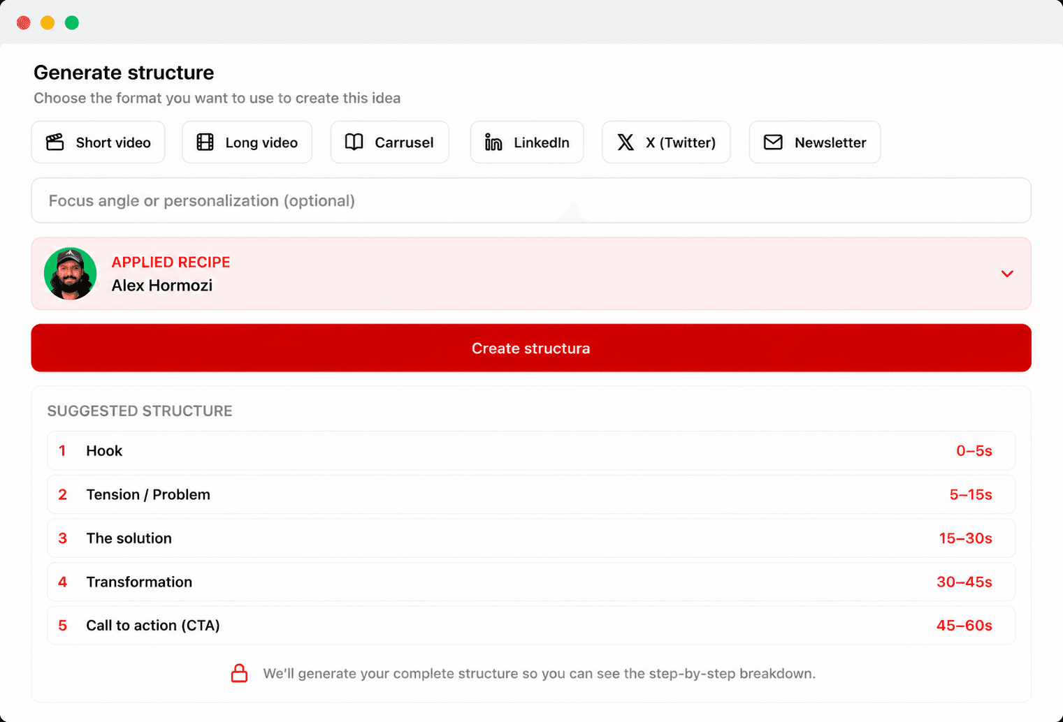The image size is (1063, 722).
Task: Click the film strip icon for Long video
Action: (x=205, y=142)
